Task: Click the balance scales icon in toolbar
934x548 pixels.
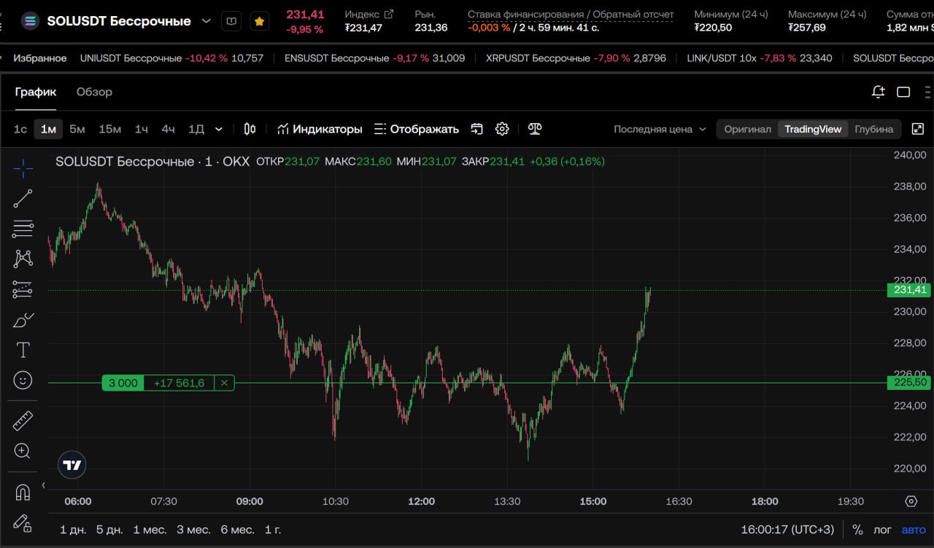Action: [535, 129]
